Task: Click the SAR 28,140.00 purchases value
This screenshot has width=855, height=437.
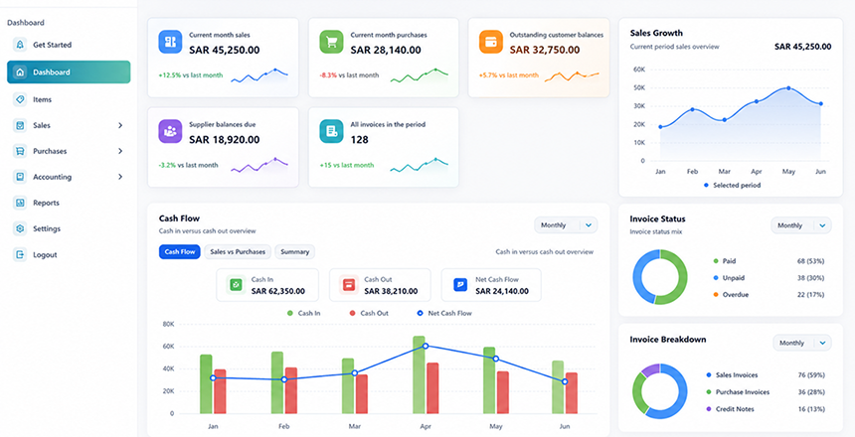Action: click(x=386, y=50)
